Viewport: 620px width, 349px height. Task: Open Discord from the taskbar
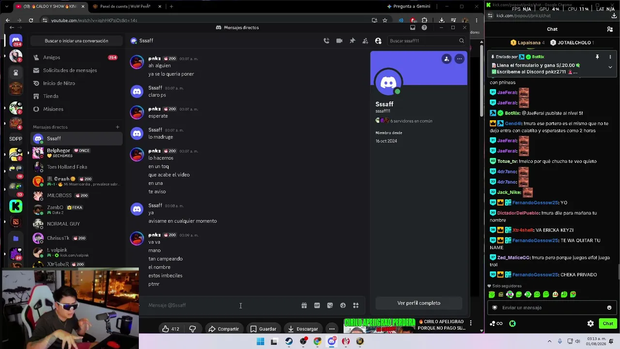pyautogui.click(x=331, y=341)
